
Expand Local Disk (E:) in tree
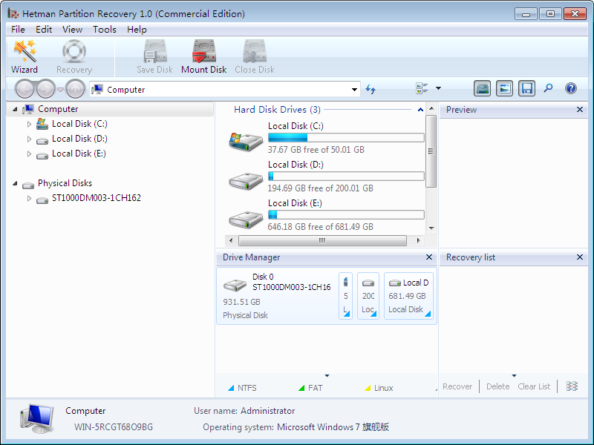tap(29, 154)
